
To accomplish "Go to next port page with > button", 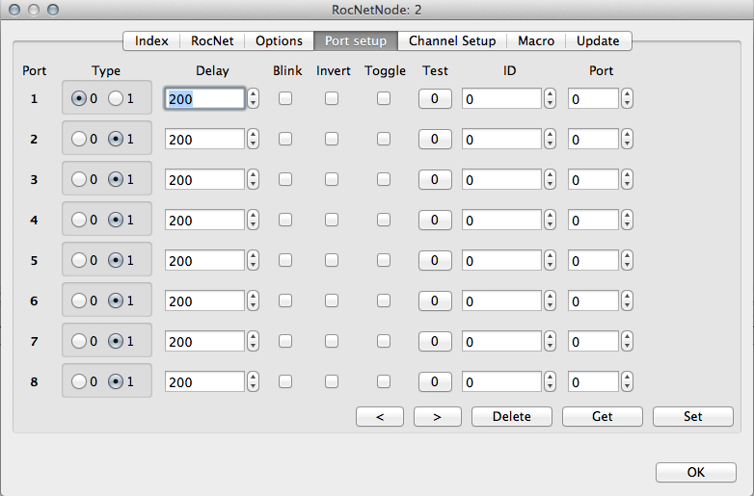I will tap(438, 416).
